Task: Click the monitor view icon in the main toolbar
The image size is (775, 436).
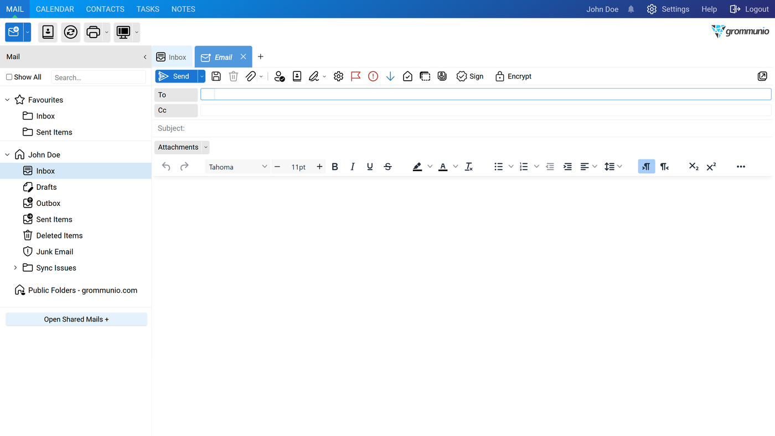Action: tap(123, 32)
